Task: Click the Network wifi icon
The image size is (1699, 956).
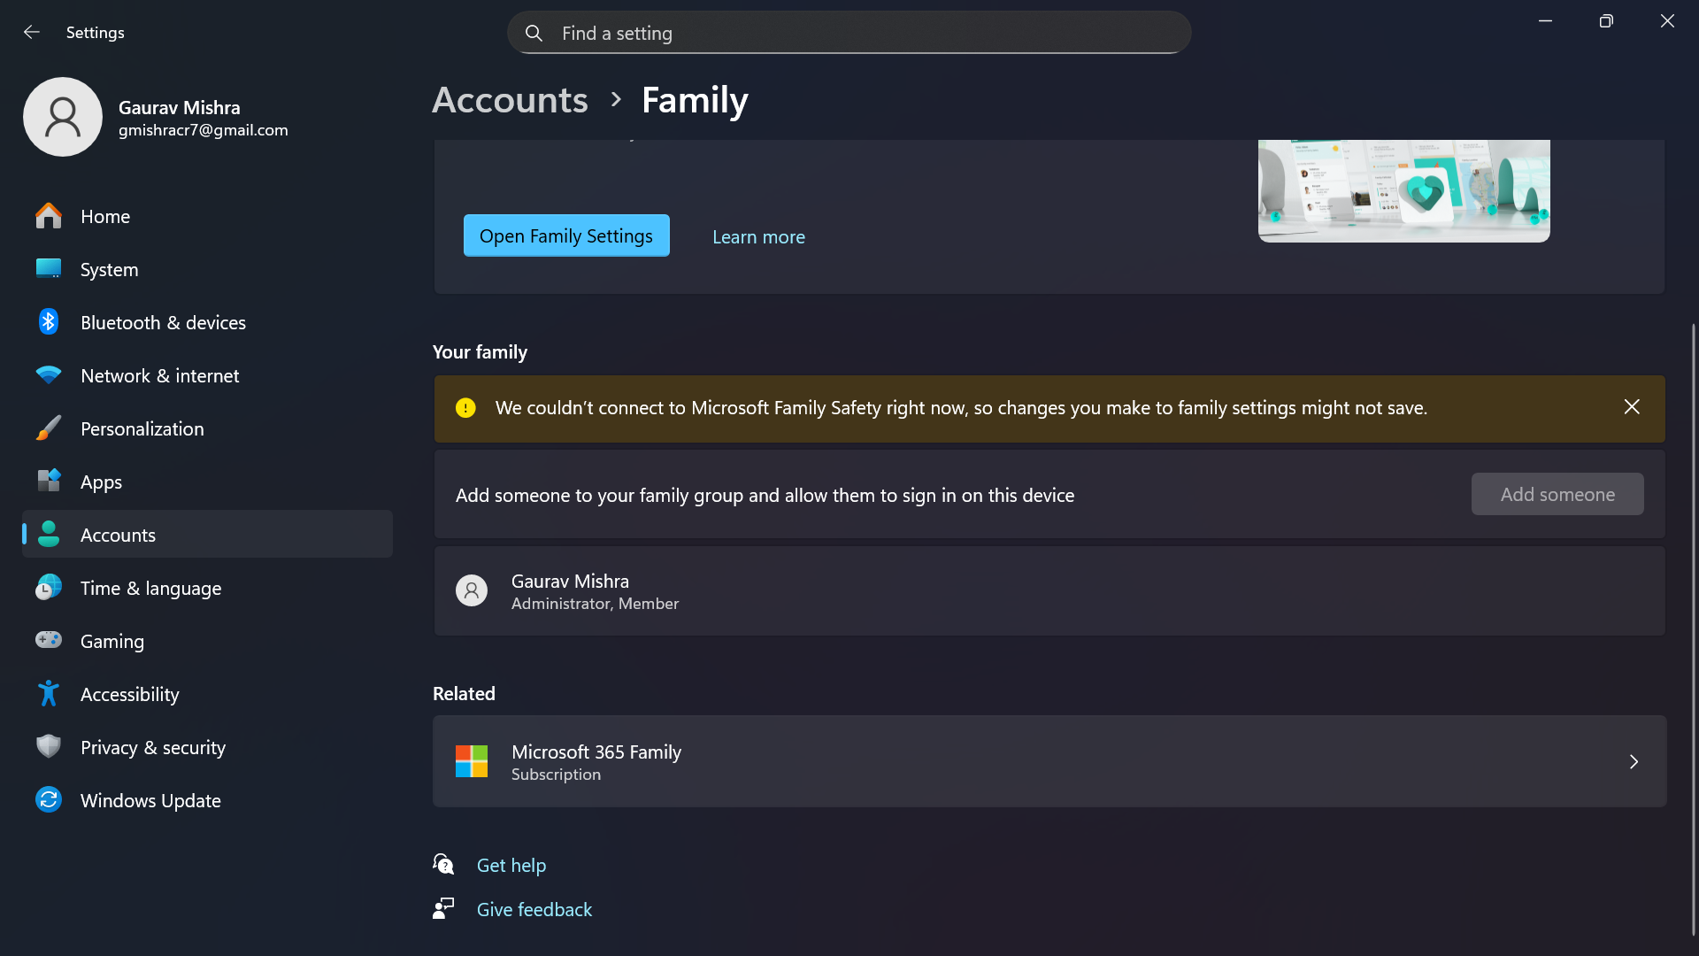Action: pos(49,375)
